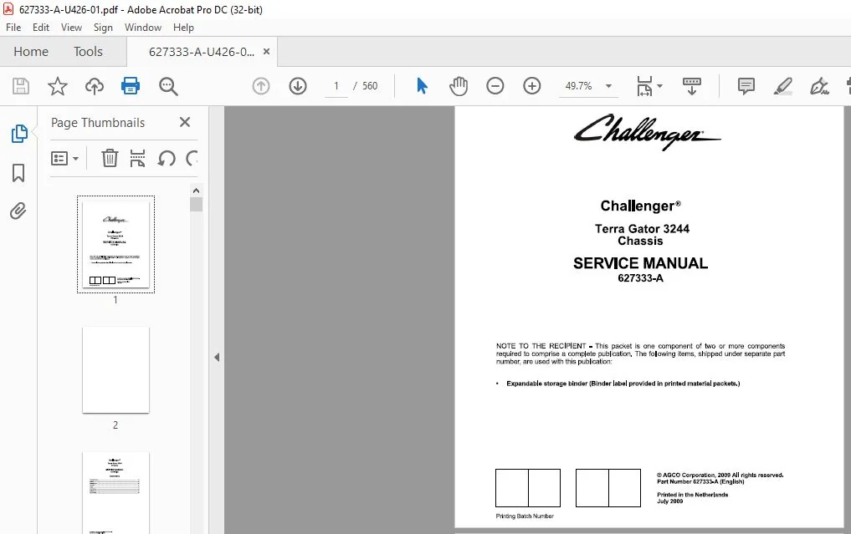Open the Help menu

point(183,28)
